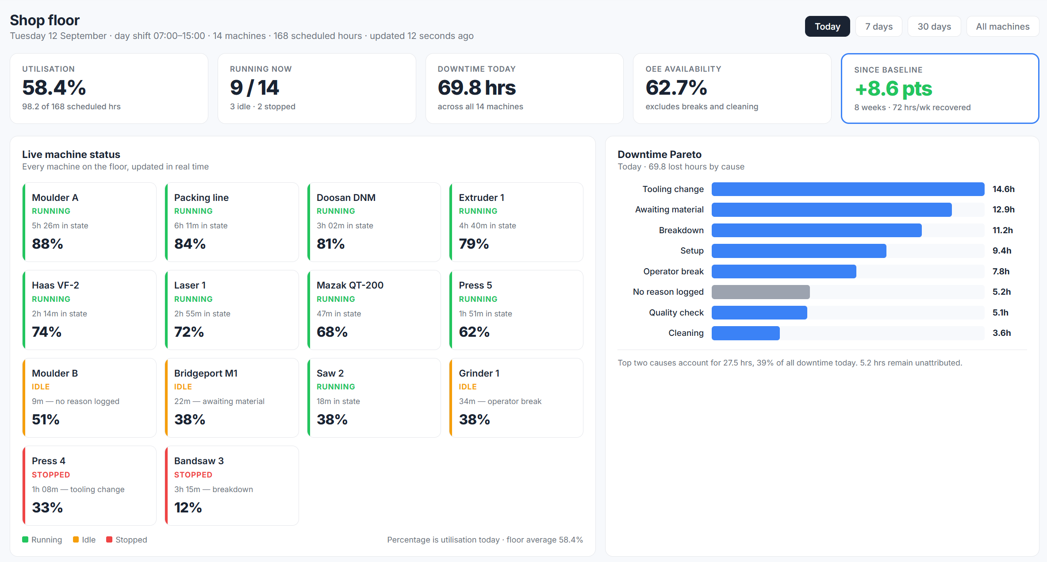Open the OEE Availability 62.7% card
This screenshot has height=562, width=1047.
(x=732, y=89)
